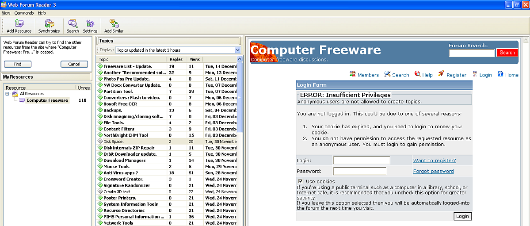Viewport: 530px width, 226px height.
Task: Open the topics Display filter dropdown
Action: coord(238,50)
